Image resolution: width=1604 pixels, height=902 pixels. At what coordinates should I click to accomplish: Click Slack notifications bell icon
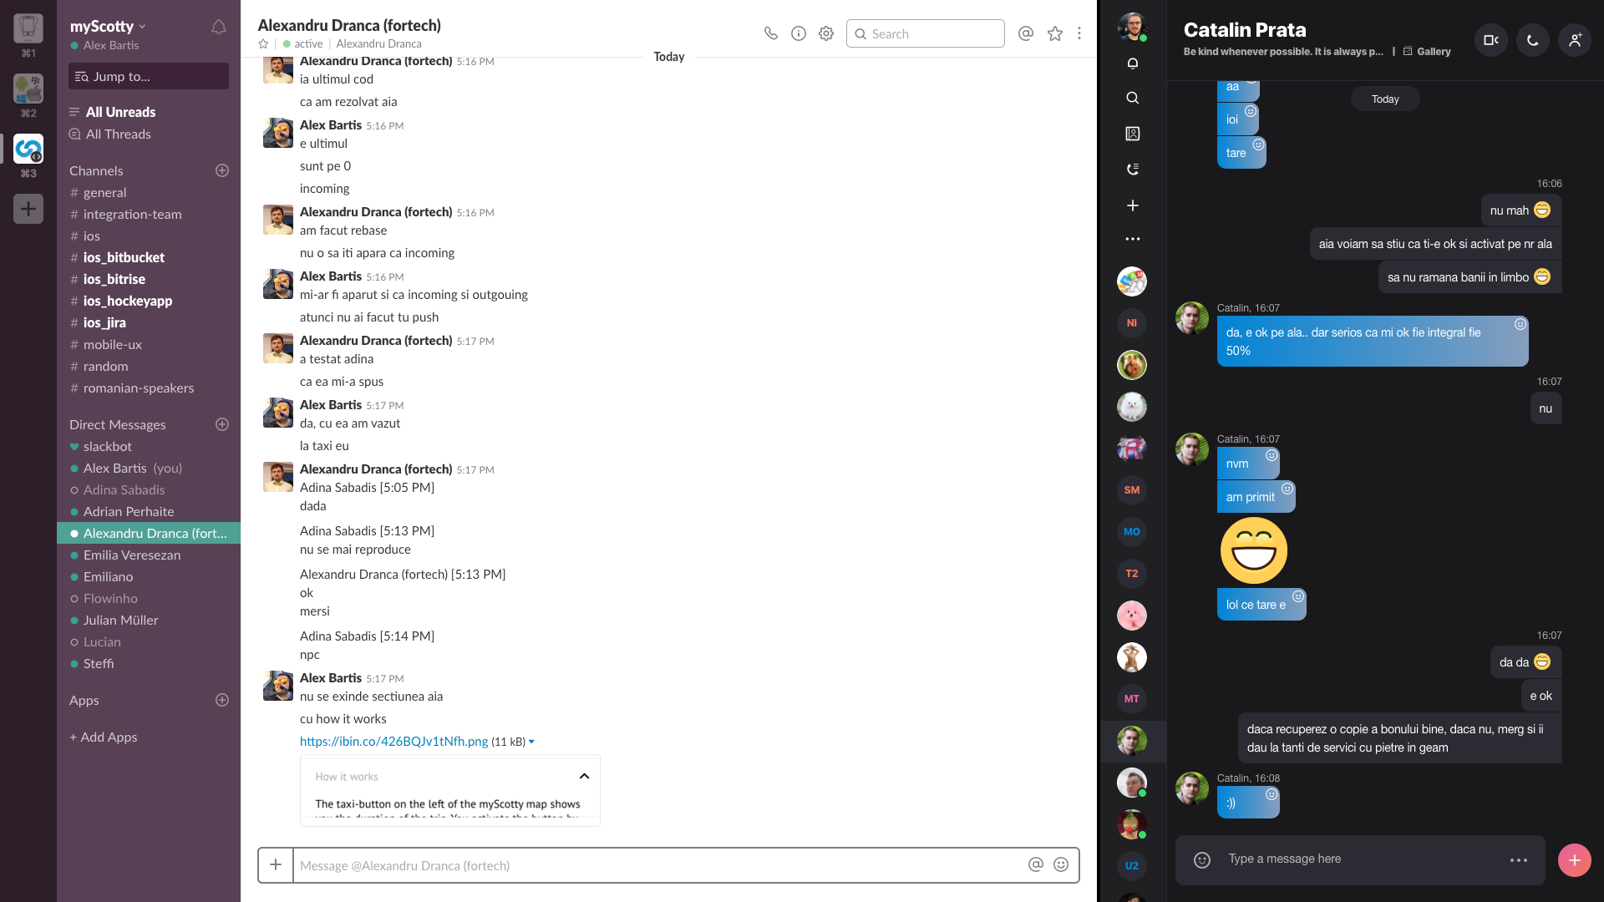pyautogui.click(x=219, y=27)
